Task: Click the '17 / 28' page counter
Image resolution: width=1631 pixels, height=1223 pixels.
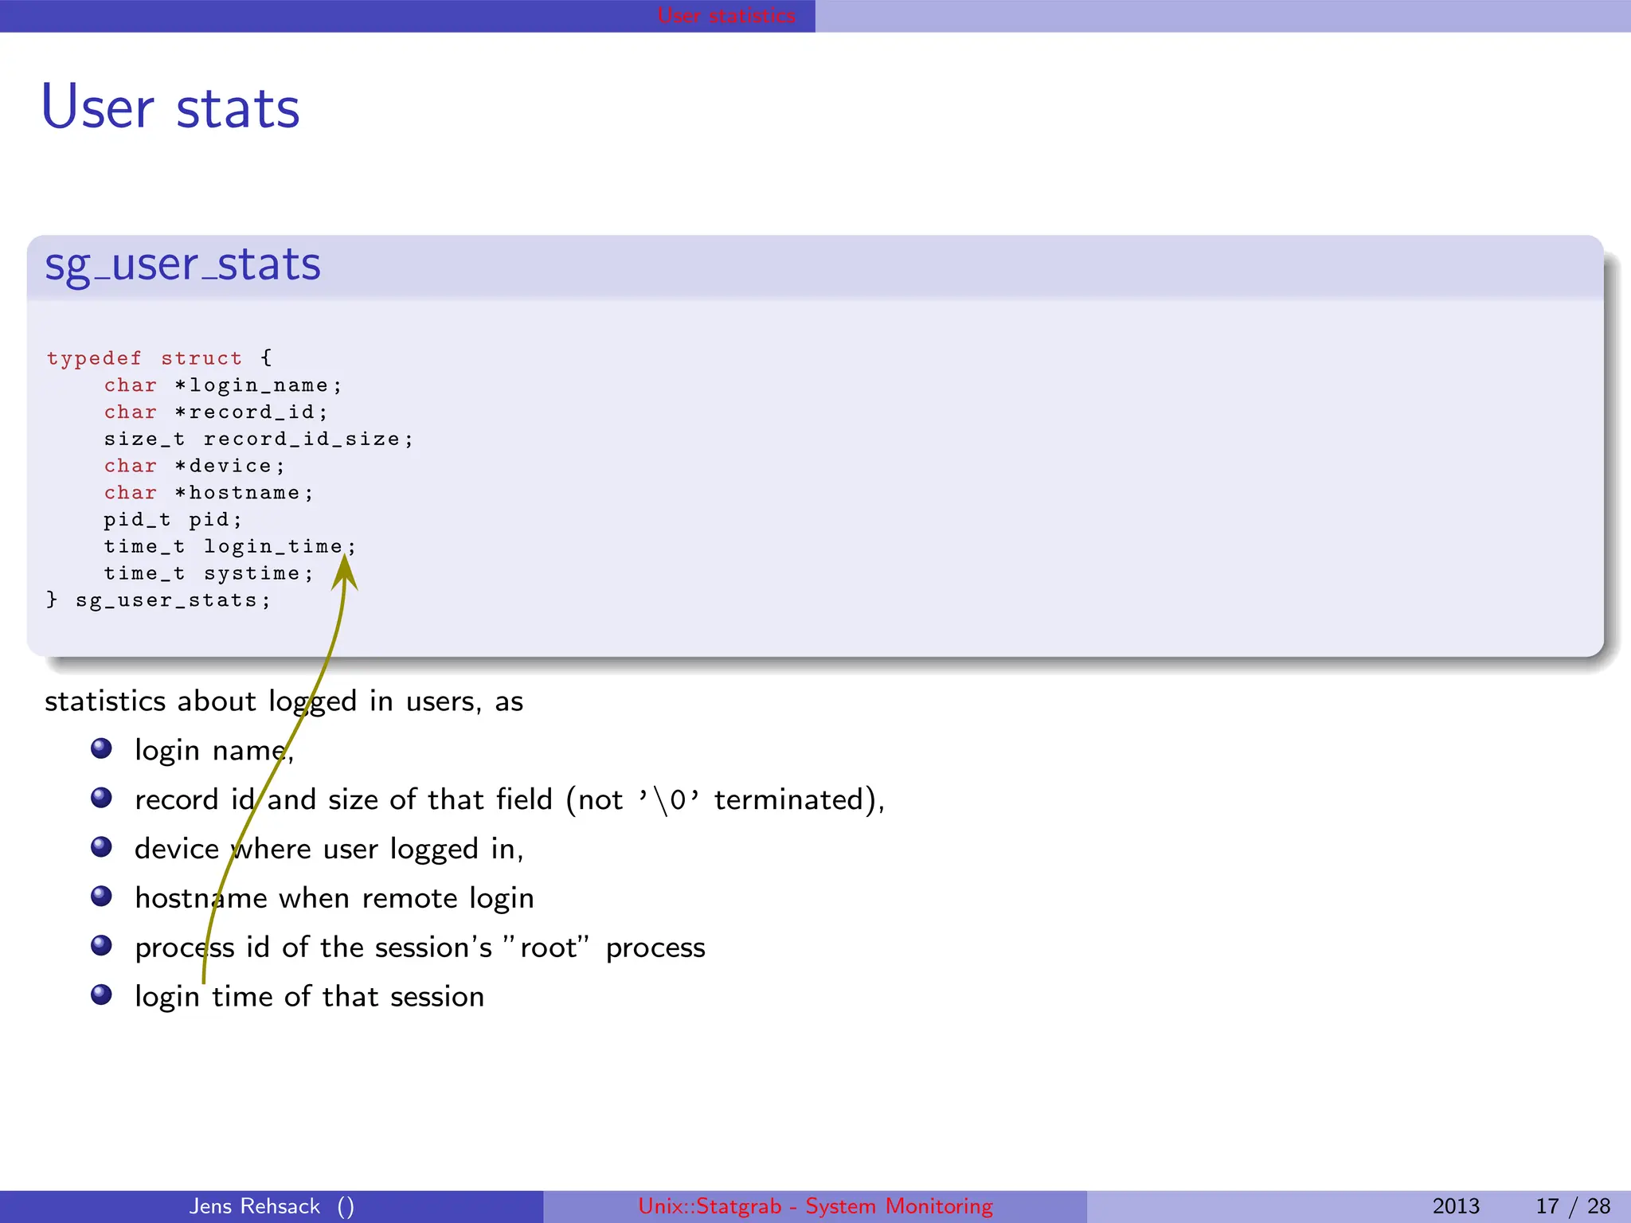Action: (x=1573, y=1206)
